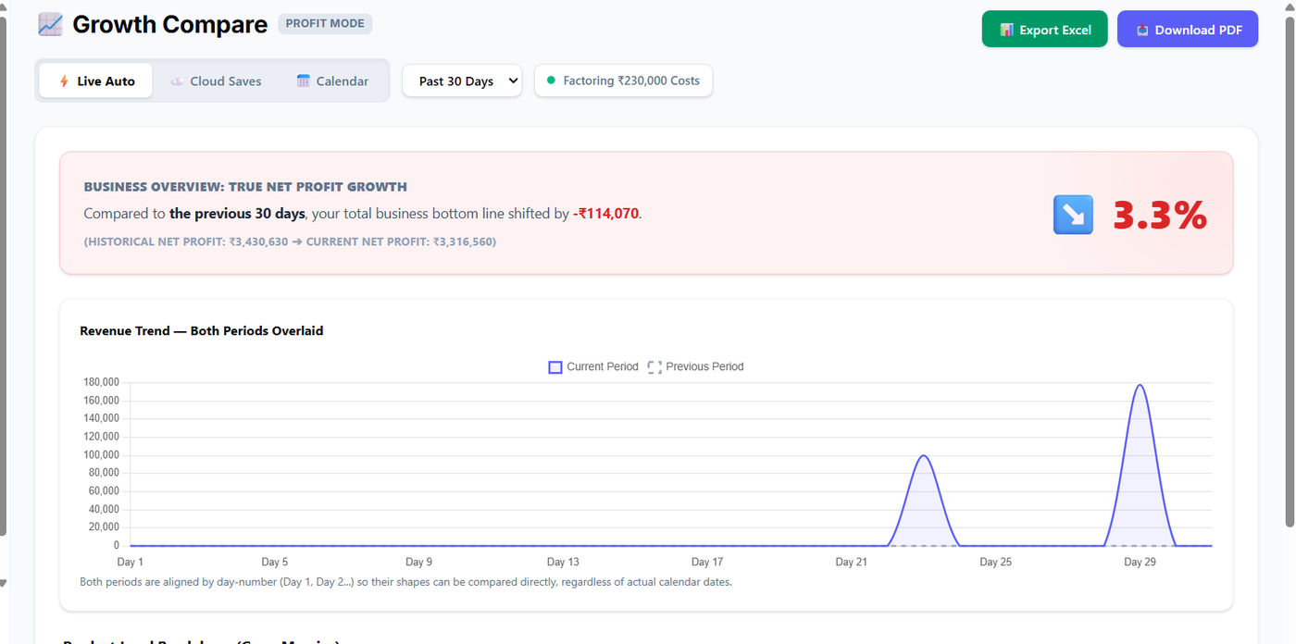Click the 3.3% growth figure
This screenshot has width=1296, height=644.
[1160, 215]
